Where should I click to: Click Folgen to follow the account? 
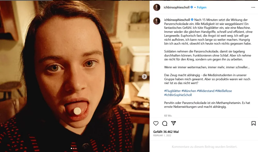coord(201,7)
